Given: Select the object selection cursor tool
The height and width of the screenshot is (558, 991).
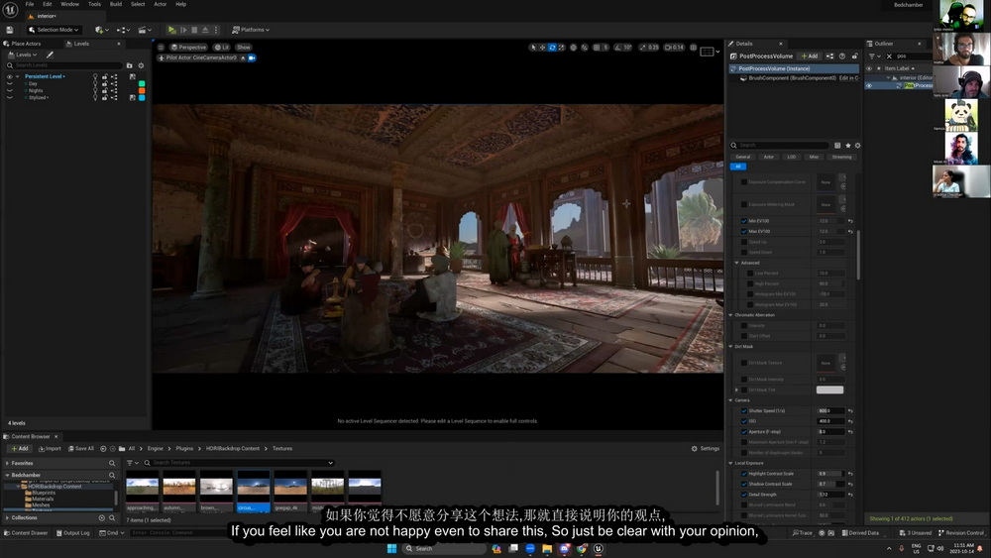Looking at the screenshot, I should 533,48.
